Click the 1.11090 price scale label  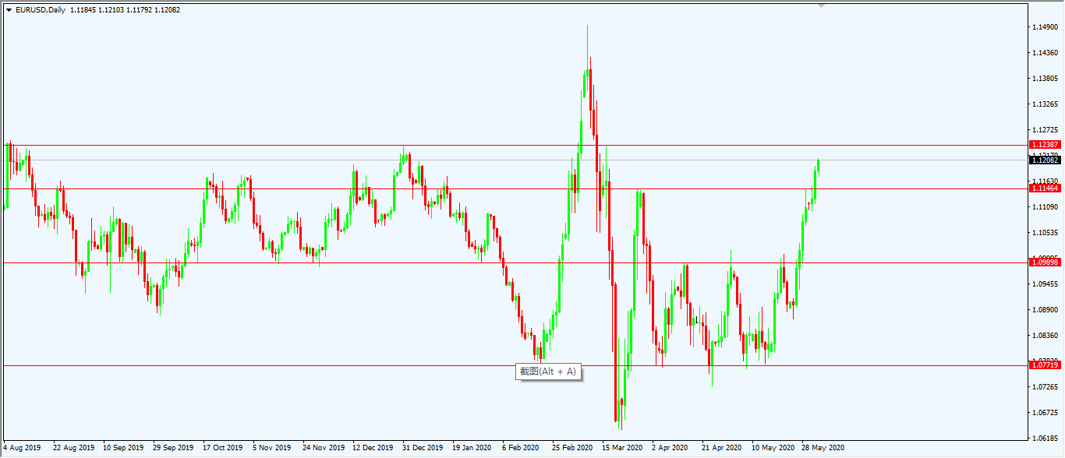(x=1045, y=207)
